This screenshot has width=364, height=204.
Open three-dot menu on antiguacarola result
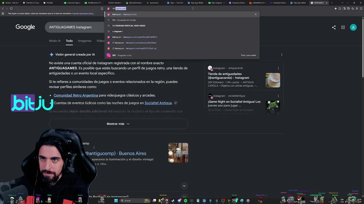pyautogui.click(x=278, y=68)
